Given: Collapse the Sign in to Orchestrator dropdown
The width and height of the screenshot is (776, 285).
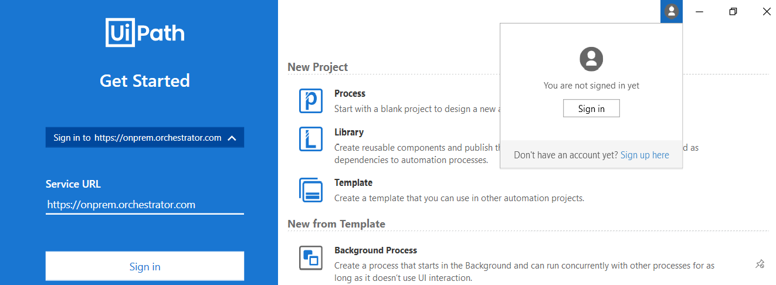Looking at the screenshot, I should [232, 138].
